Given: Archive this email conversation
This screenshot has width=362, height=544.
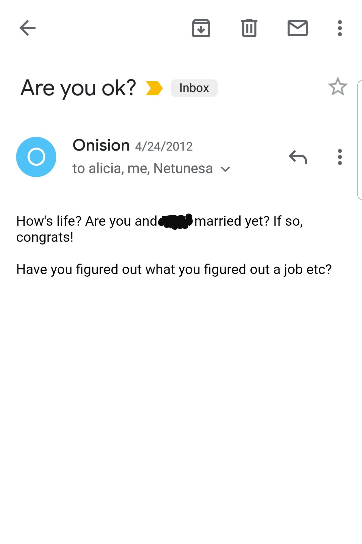Looking at the screenshot, I should (201, 28).
